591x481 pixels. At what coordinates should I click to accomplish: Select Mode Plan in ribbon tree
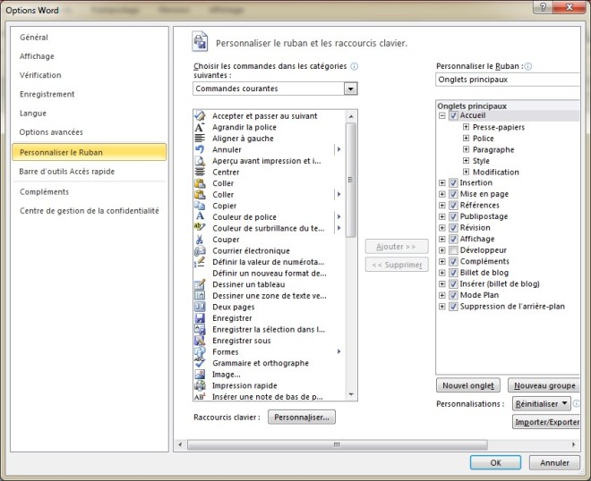(479, 295)
